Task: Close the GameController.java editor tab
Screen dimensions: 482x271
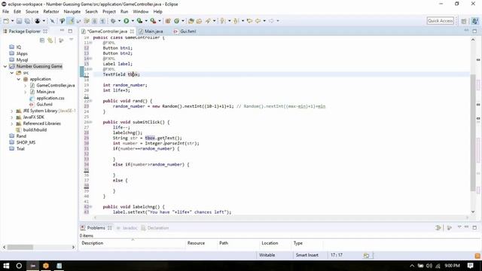Action: (x=132, y=32)
